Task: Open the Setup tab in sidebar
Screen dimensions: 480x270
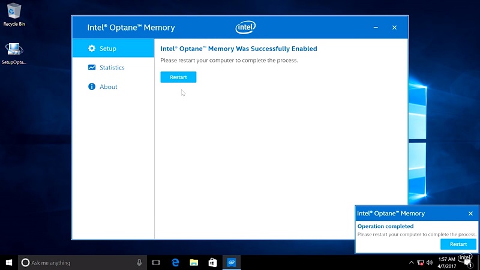Action: (x=113, y=48)
